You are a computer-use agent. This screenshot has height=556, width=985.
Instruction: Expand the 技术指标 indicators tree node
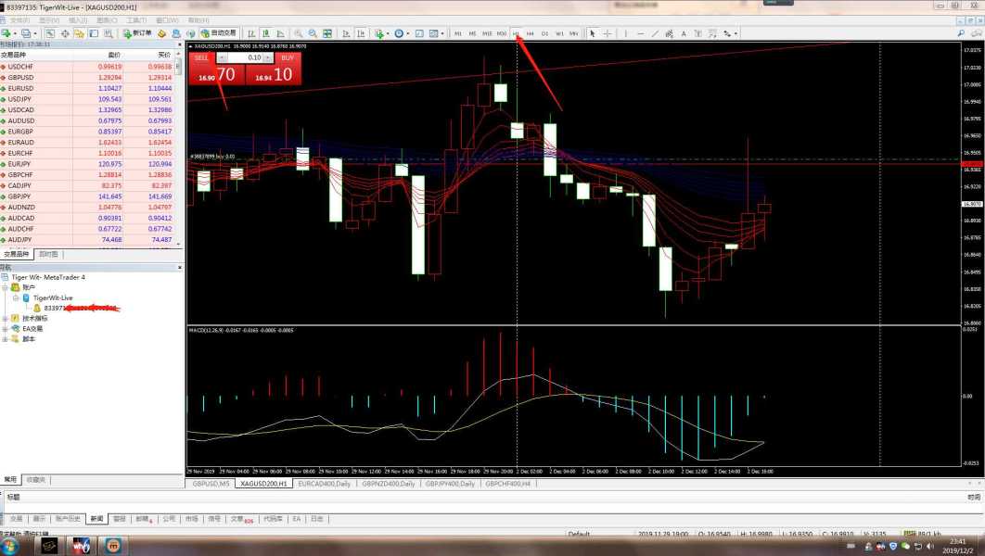point(5,318)
